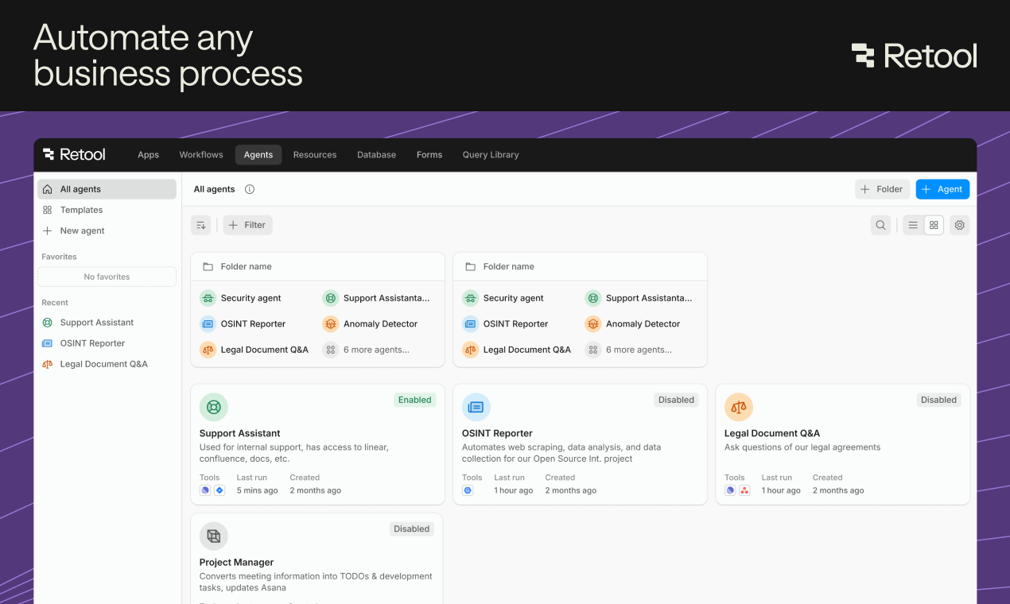Click Support Assistant card lifebuoy icon

click(214, 407)
